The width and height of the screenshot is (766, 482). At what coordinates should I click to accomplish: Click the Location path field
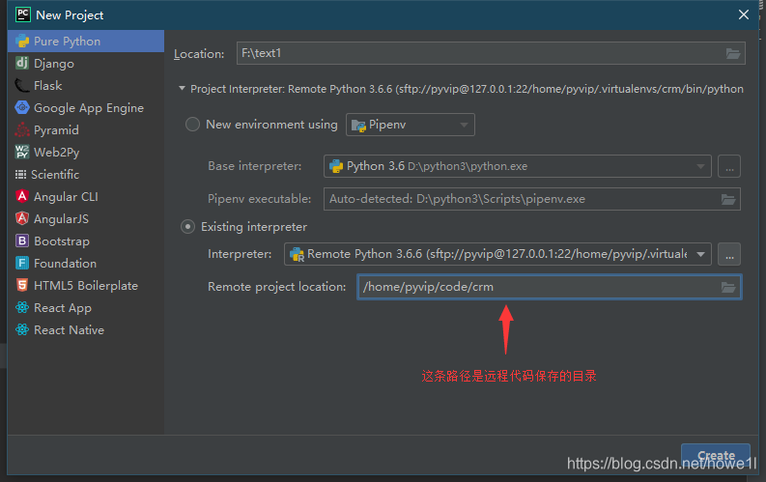pos(491,53)
